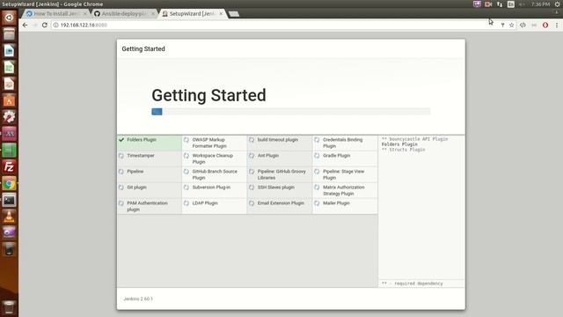563x317 pixels.
Task: Click the bouncycastle API Plugin log line
Action: (x=414, y=139)
